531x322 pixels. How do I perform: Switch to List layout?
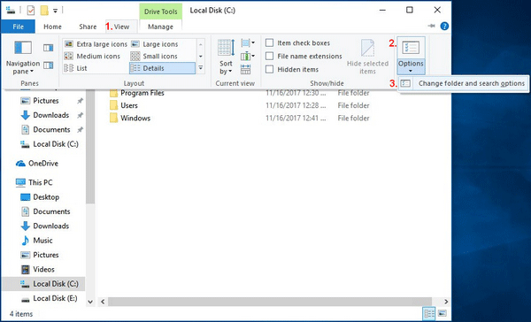(x=75, y=68)
